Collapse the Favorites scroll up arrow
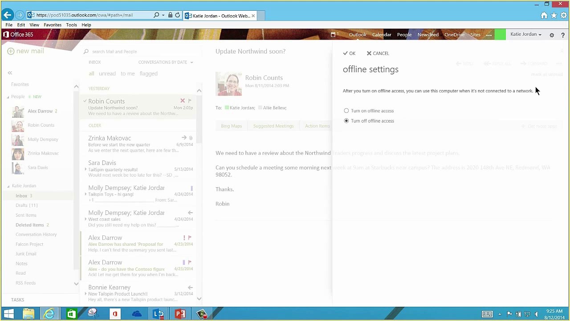 [76, 86]
